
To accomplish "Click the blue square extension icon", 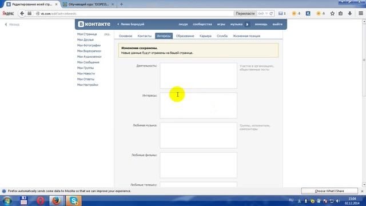I will click(x=308, y=14).
